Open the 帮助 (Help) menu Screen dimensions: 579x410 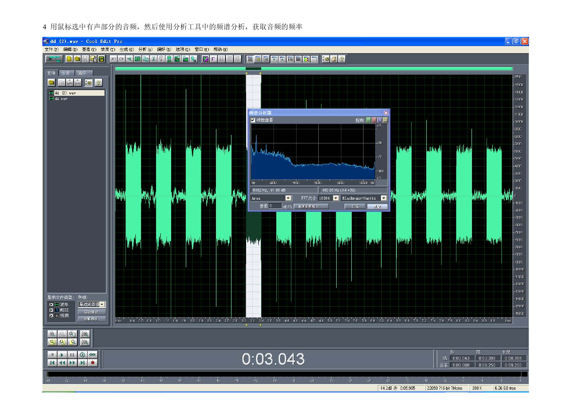point(220,49)
